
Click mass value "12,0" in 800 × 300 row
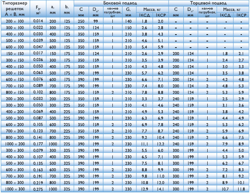point(160,183)
